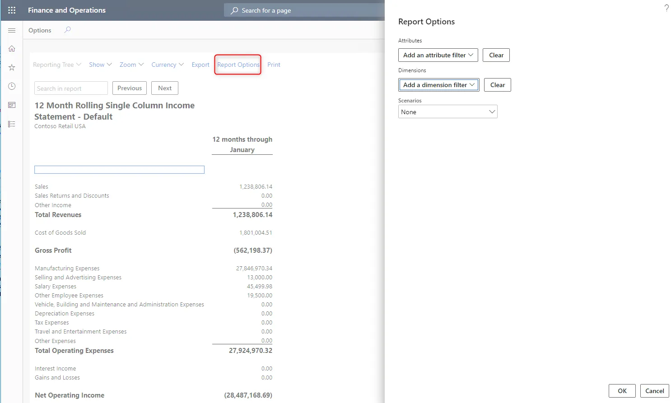Open the app launcher grid icon
This screenshot has width=671, height=403.
pyautogui.click(x=11, y=10)
